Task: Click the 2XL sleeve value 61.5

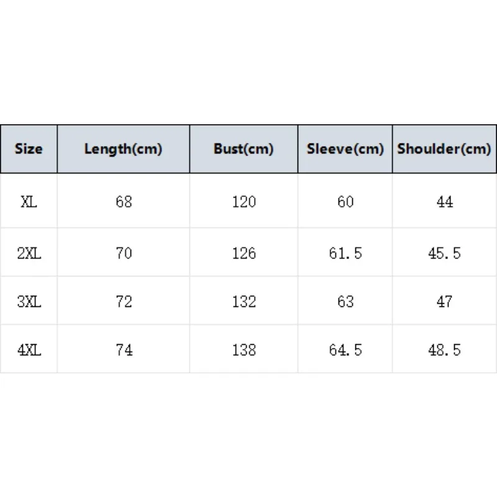Action: tap(345, 253)
